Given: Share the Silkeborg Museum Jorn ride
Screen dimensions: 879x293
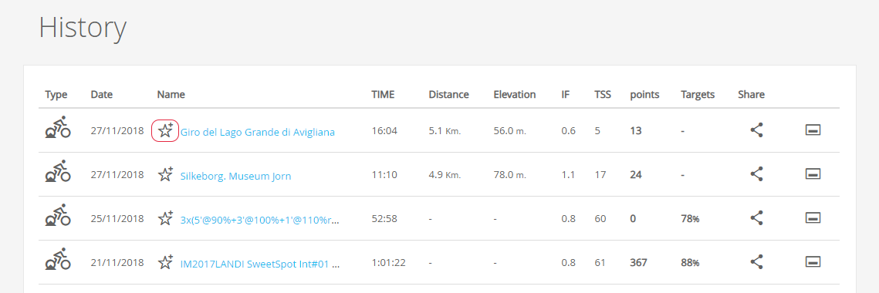Looking at the screenshot, I should [x=757, y=174].
